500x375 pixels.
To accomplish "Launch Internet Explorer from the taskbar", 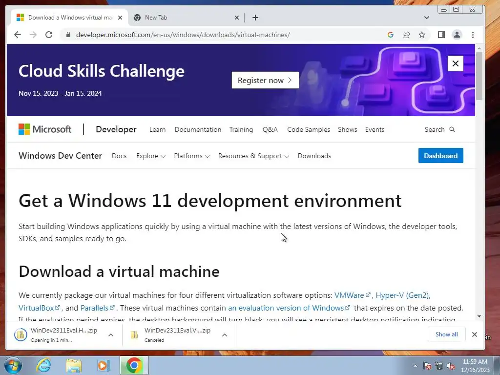I will tap(43, 365).
